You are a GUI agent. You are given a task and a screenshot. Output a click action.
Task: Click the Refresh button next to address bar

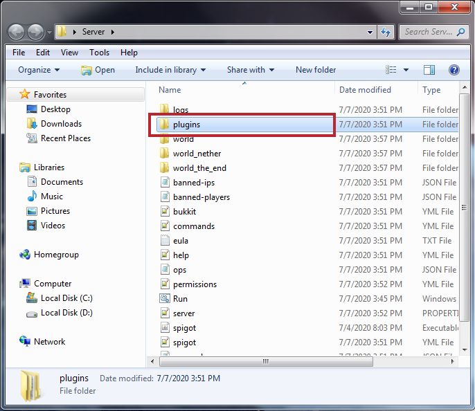point(385,32)
